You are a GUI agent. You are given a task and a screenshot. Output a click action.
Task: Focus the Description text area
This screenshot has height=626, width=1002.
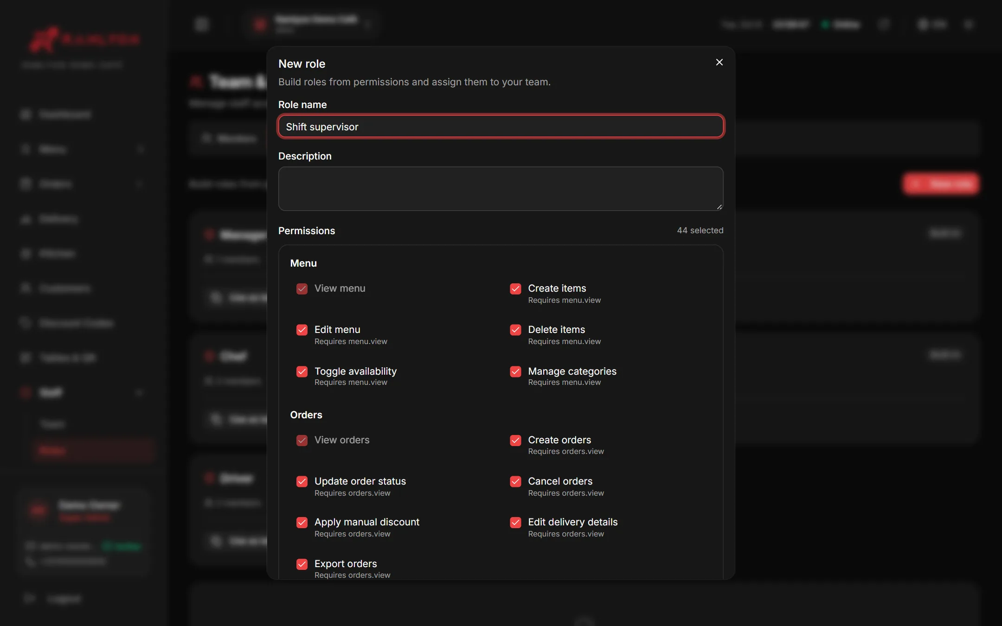[501, 189]
